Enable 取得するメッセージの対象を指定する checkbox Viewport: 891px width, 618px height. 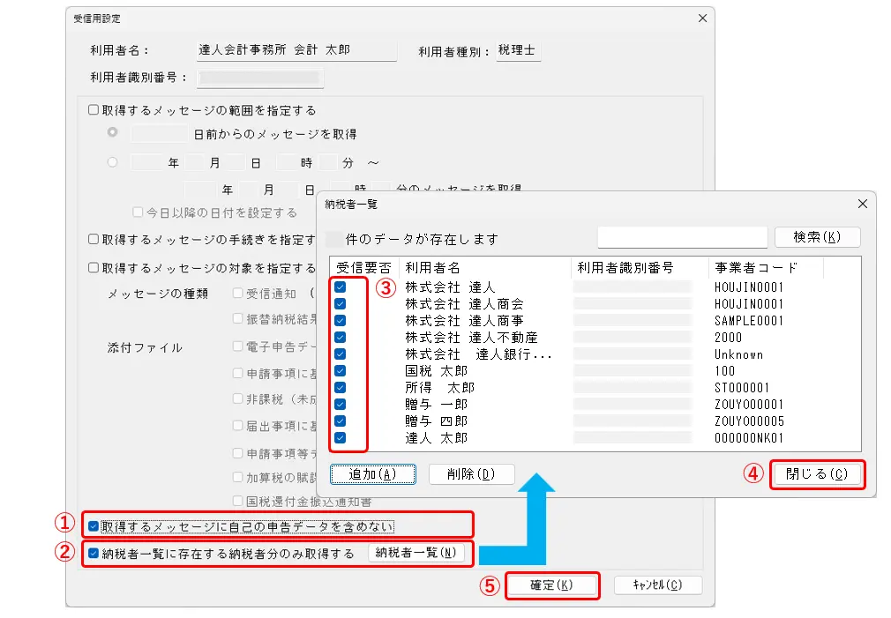coord(94,268)
